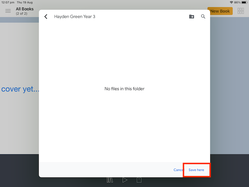Viewport: 249px width, 187px height.
Task: Create a new folder with the folder-plus icon
Action: pos(191,17)
